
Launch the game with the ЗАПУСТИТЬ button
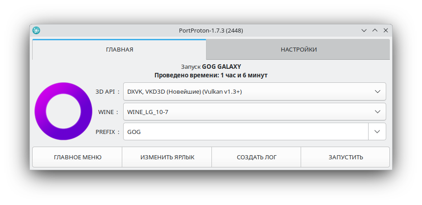click(x=345, y=157)
